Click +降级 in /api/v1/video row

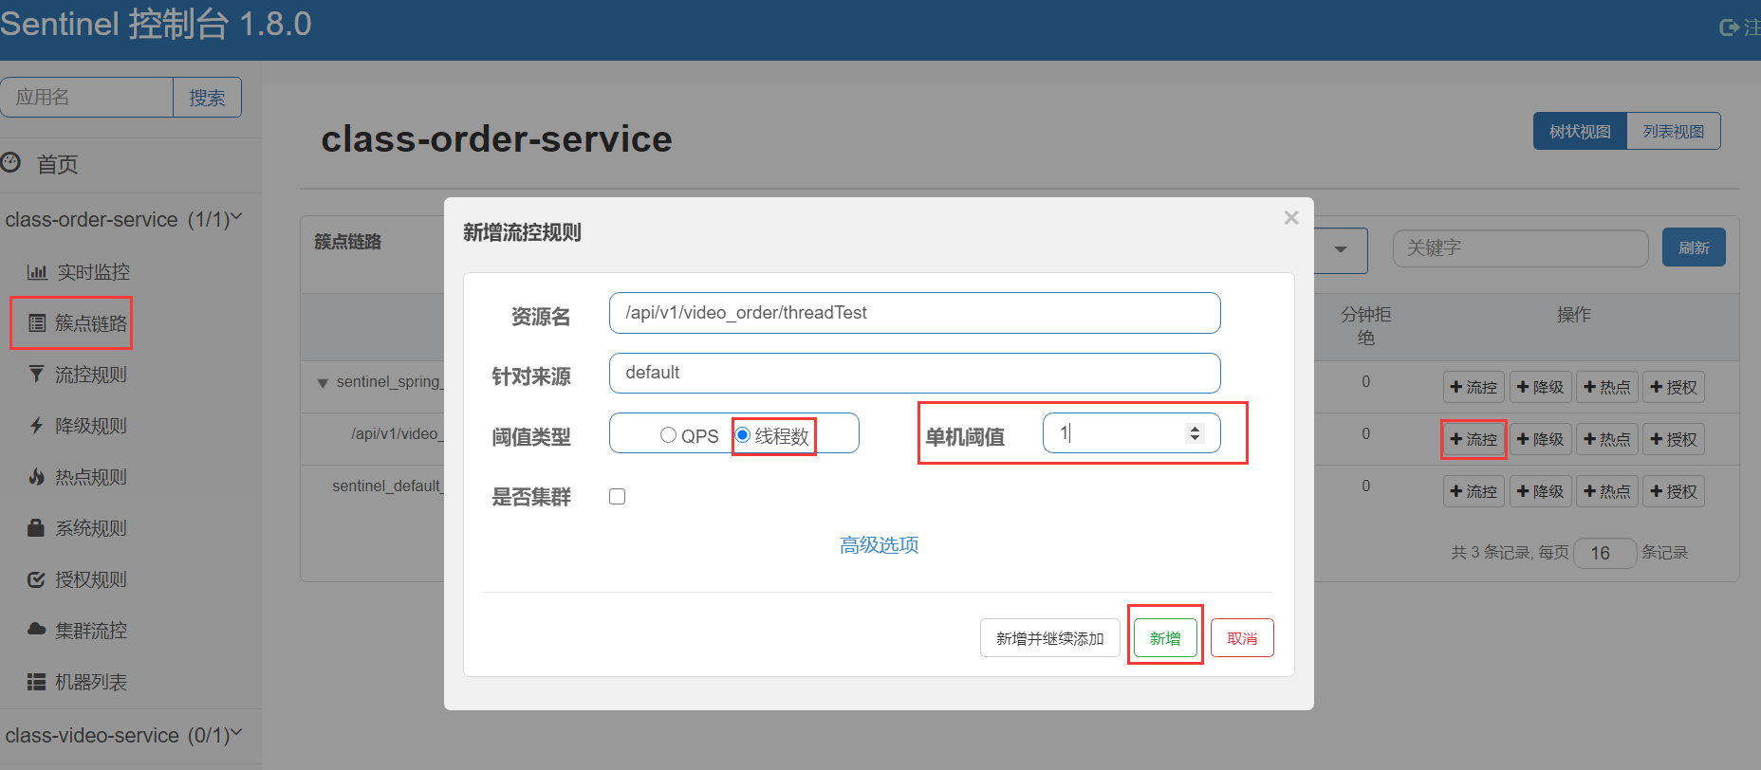click(x=1540, y=439)
